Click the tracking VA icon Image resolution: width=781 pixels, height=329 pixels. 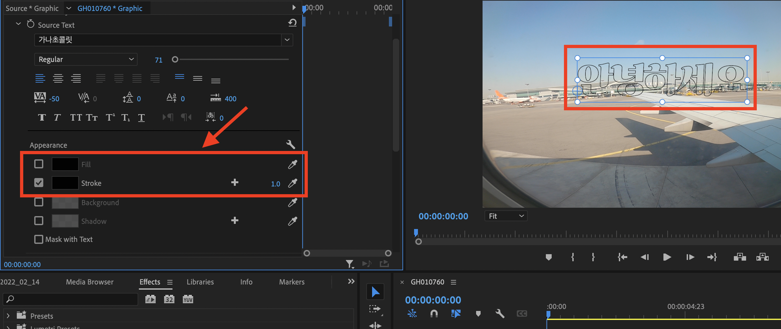click(40, 97)
